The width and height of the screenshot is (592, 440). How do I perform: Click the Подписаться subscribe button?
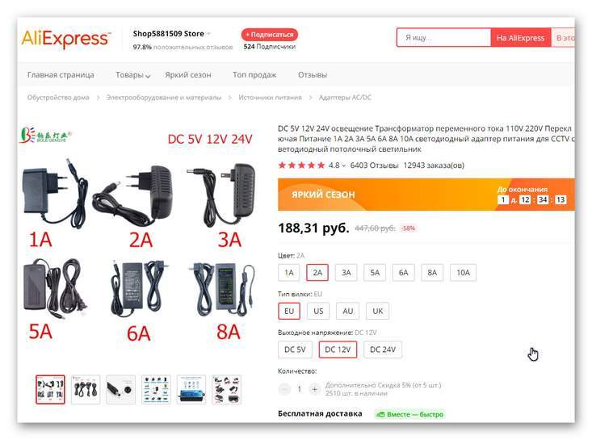[x=270, y=35]
